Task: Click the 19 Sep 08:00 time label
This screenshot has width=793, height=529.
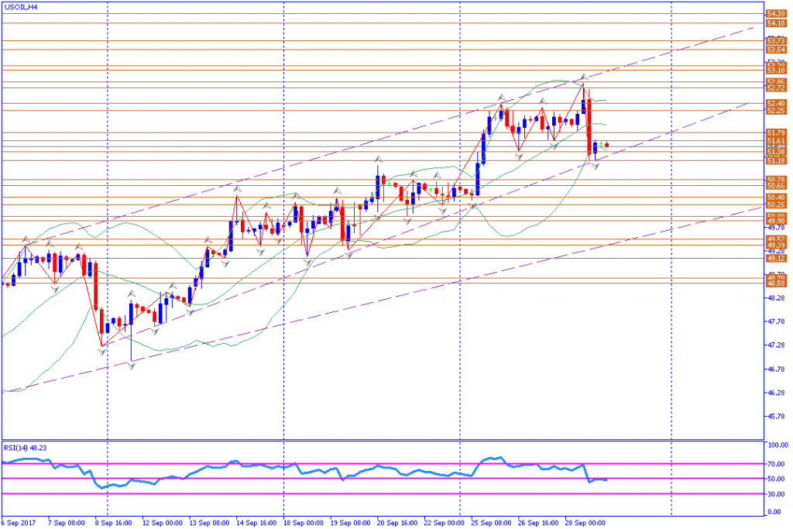Action: click(350, 523)
